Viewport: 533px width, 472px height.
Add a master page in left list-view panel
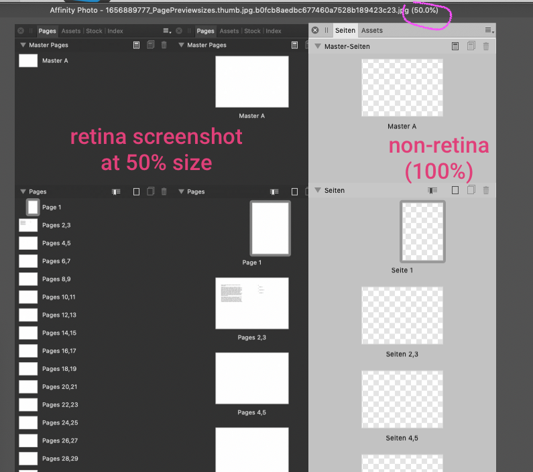136,45
